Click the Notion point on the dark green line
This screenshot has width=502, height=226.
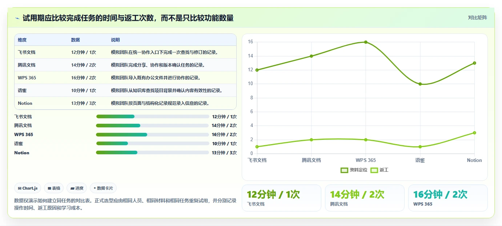474,63
